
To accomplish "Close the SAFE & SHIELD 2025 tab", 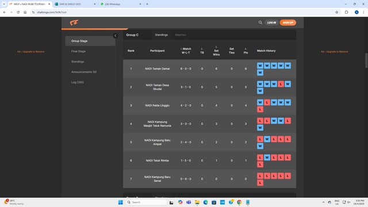I will tap(95, 4).
